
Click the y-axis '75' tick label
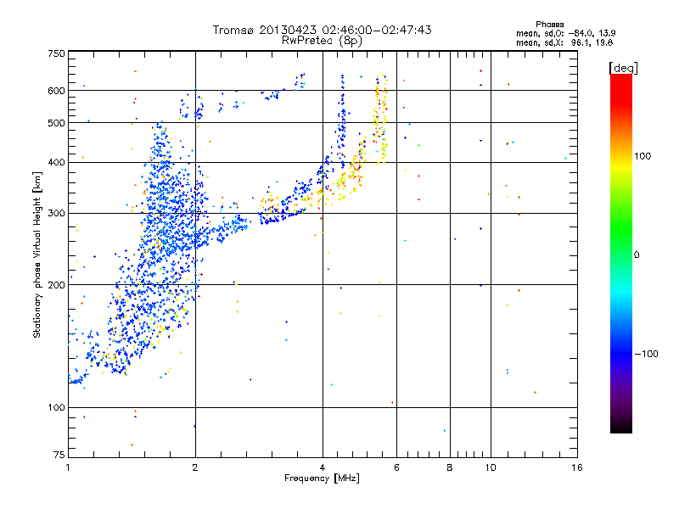tap(59, 455)
